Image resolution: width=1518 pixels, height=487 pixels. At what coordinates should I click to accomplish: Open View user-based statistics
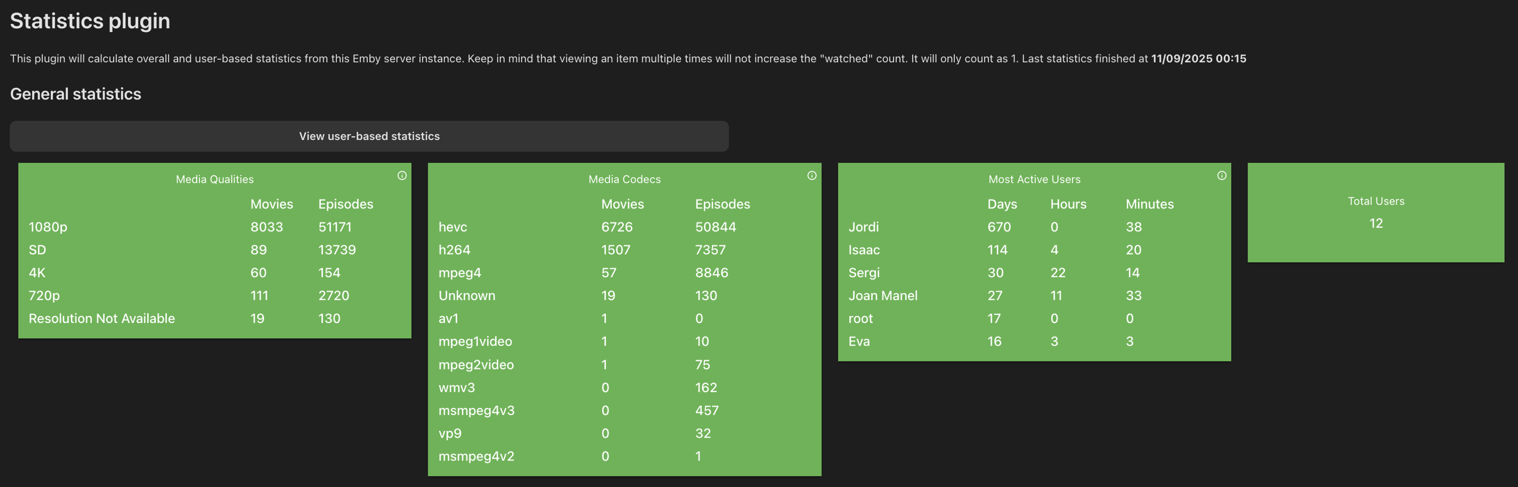pyautogui.click(x=369, y=136)
